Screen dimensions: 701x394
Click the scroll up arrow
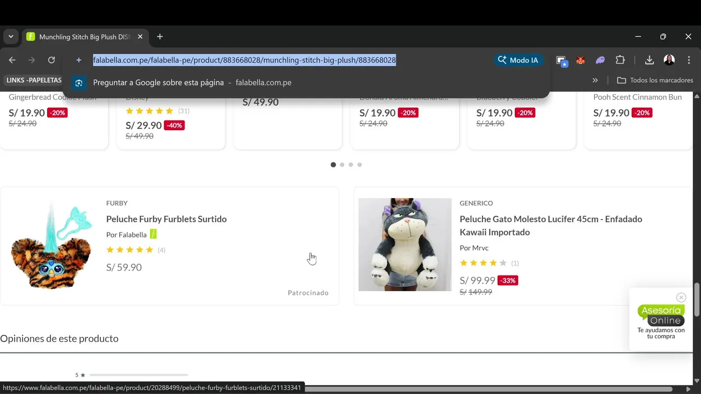tap(697, 97)
